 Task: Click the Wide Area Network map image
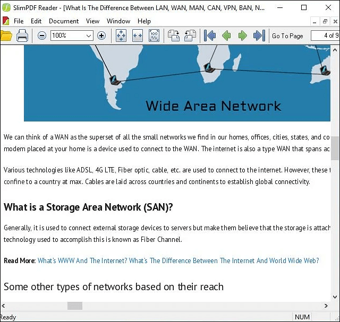click(177, 83)
